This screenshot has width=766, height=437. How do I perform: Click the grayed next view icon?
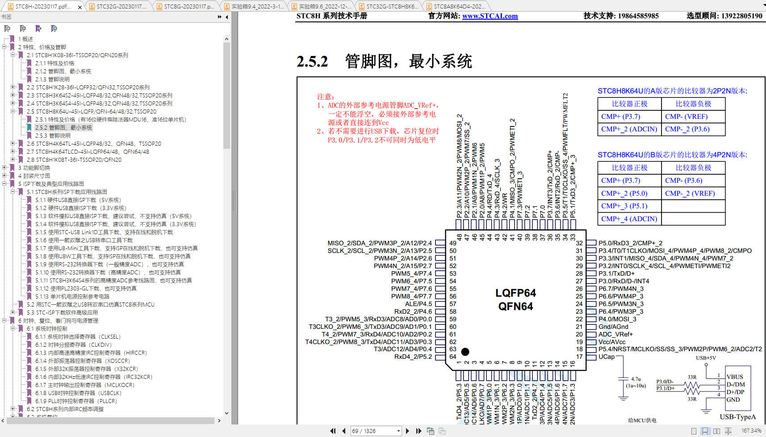click(x=442, y=431)
